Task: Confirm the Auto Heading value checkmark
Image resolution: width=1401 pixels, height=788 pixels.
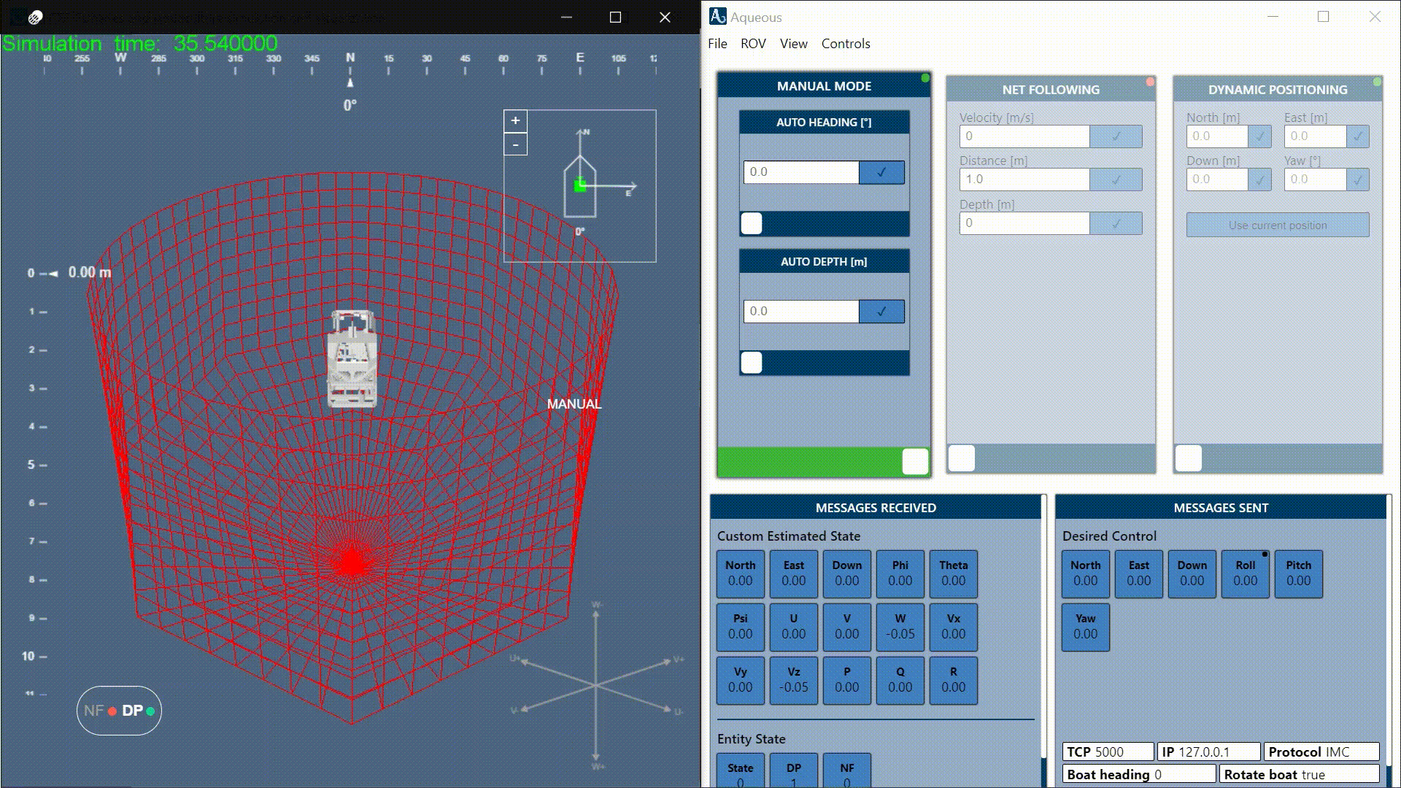Action: coord(881,172)
